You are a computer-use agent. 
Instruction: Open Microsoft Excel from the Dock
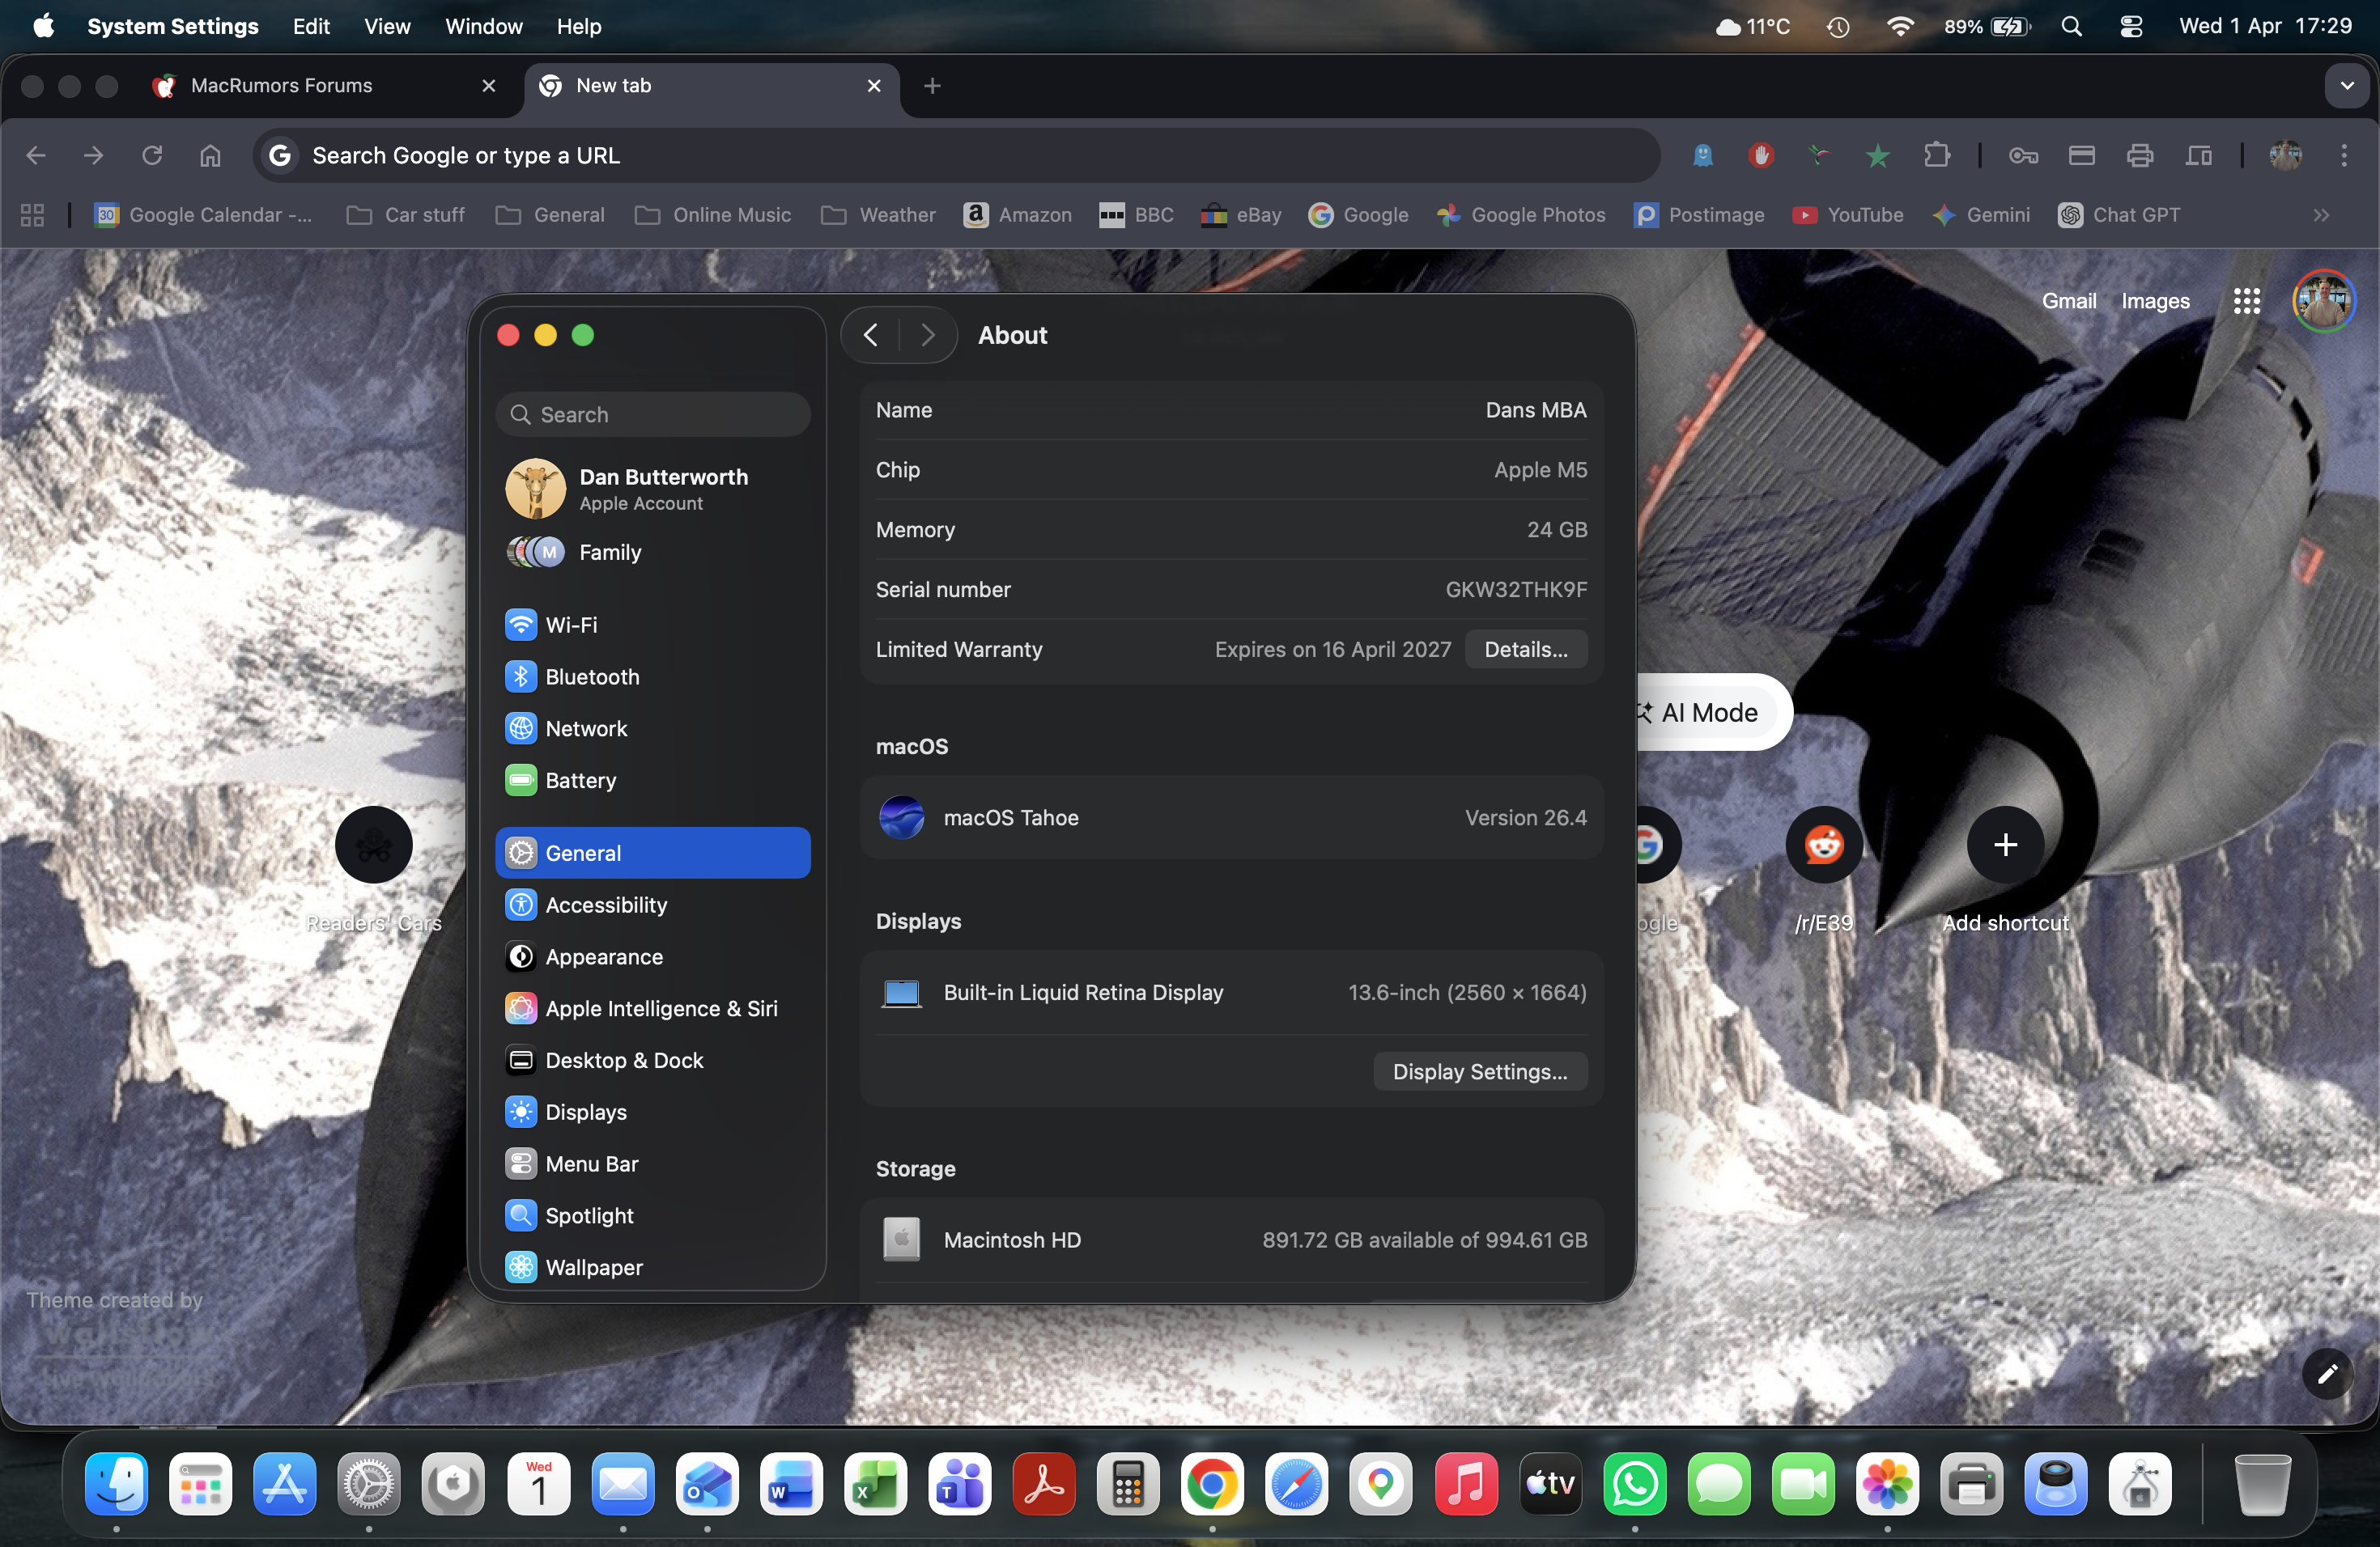(x=876, y=1485)
